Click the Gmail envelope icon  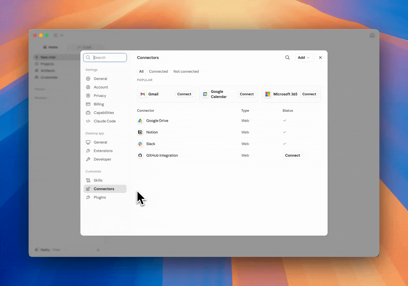point(143,94)
